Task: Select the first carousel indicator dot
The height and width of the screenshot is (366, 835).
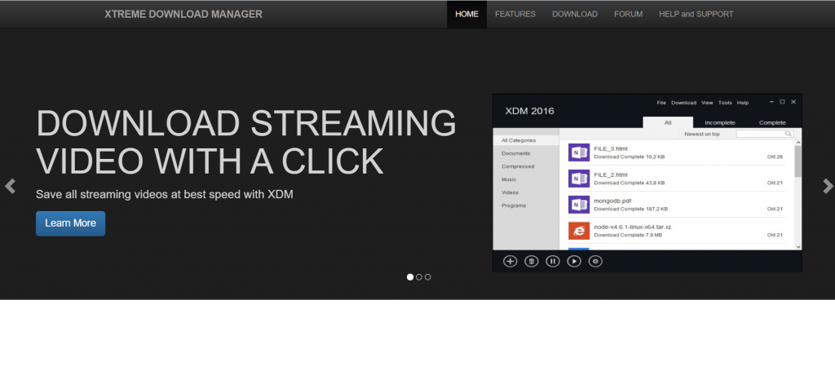Action: click(410, 277)
